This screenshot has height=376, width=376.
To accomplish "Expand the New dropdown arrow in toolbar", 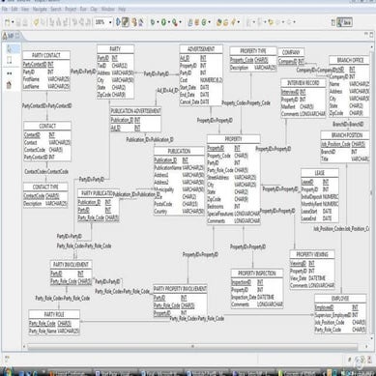I will point(13,22).
